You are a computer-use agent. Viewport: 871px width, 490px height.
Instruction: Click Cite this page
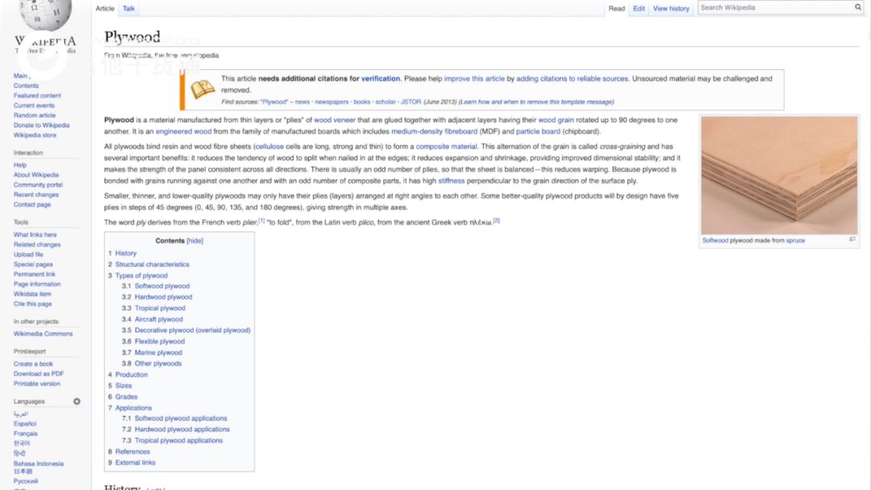pos(33,304)
